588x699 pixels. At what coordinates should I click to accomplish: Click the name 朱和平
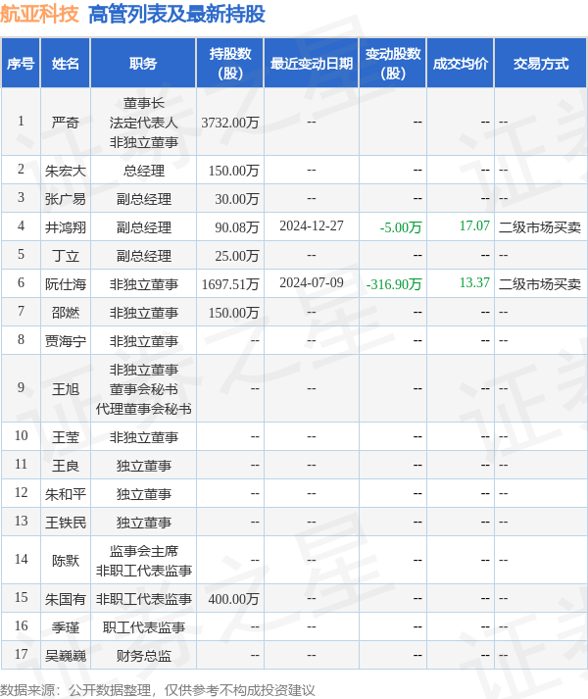point(65,495)
